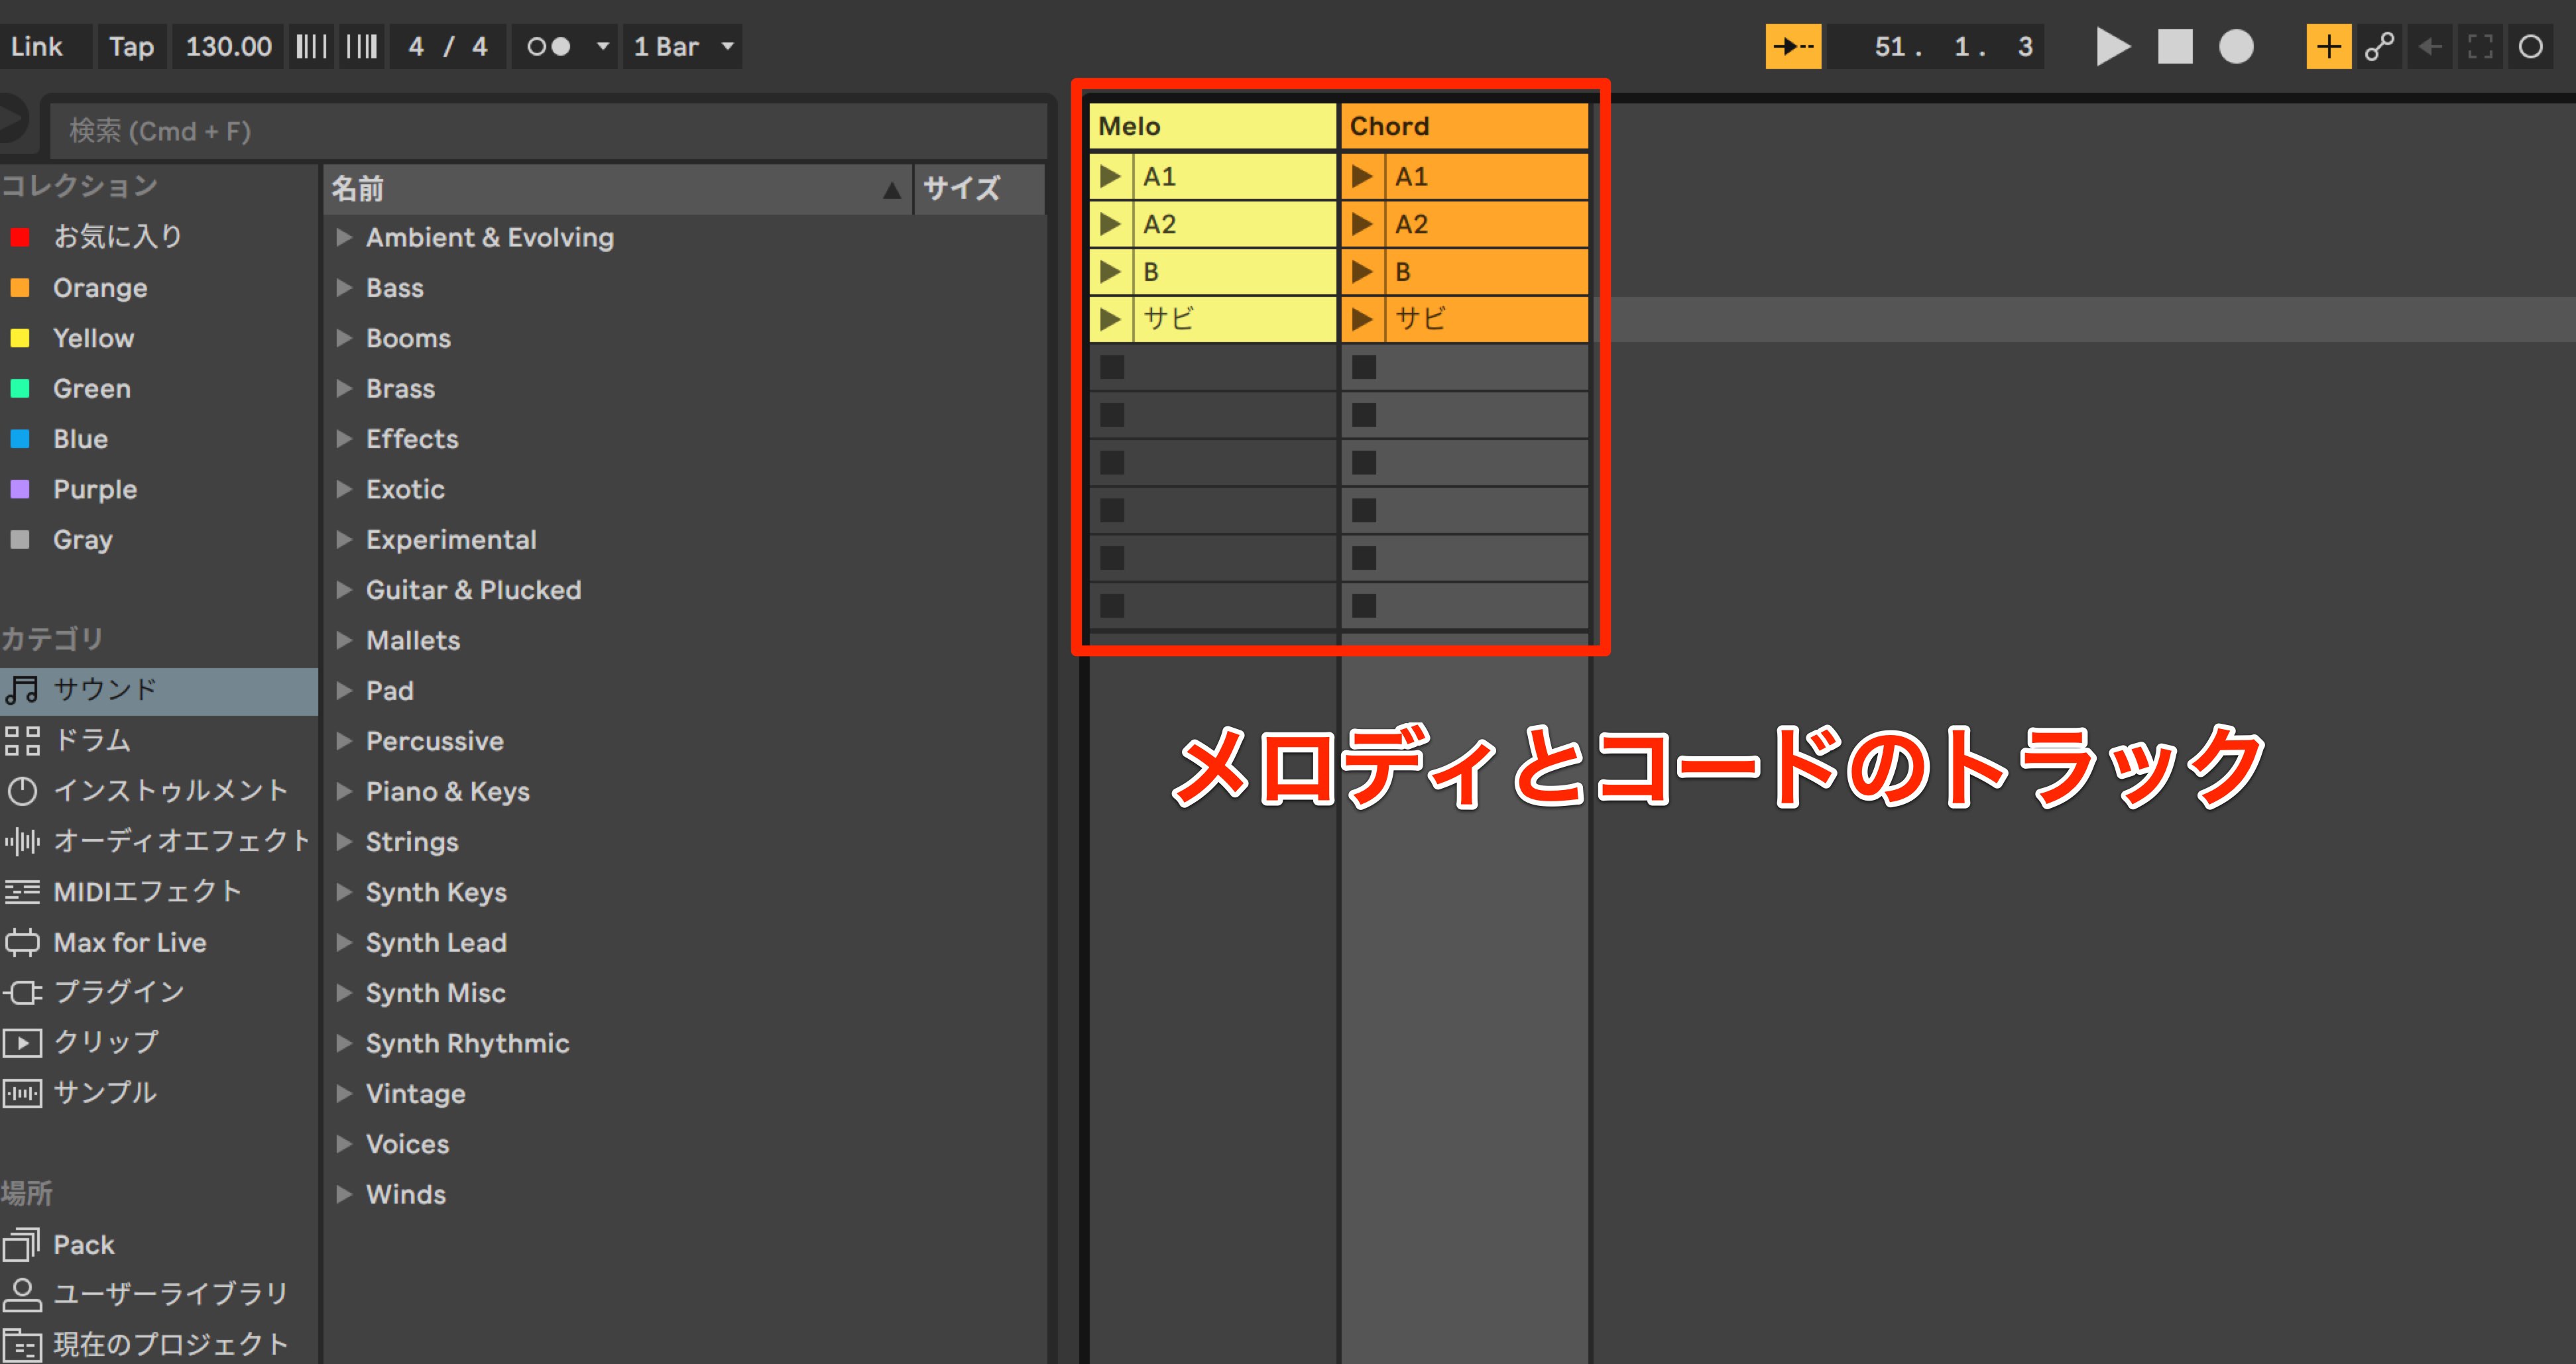2576x1364 pixels.
Task: Click the 130.00 tempo field
Action: [x=228, y=46]
